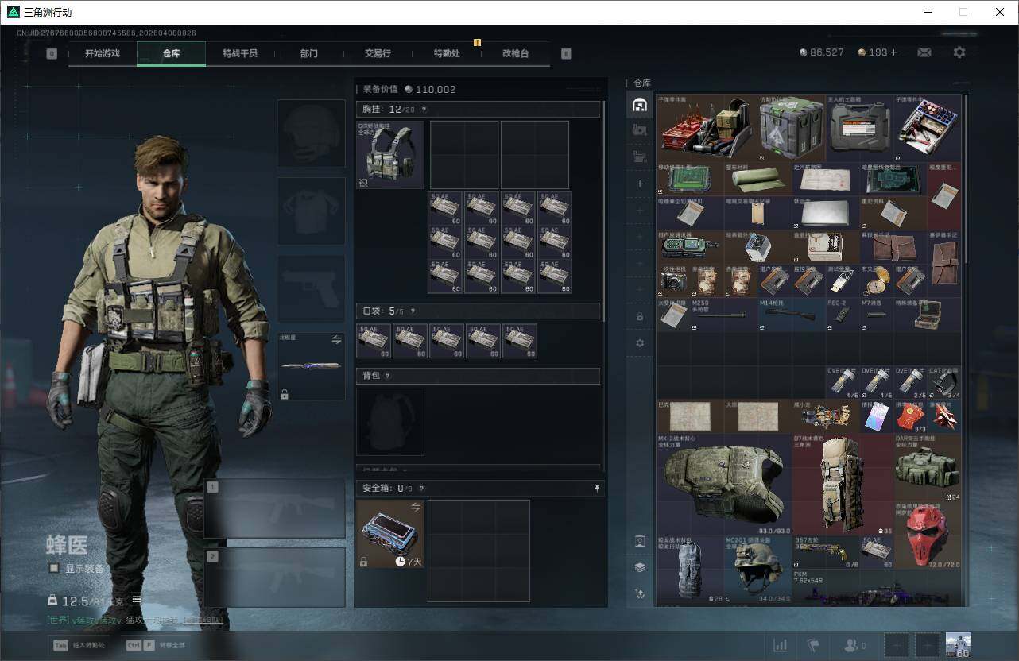Select the MC201 helmet in warehouse
The image size is (1019, 661).
757,568
